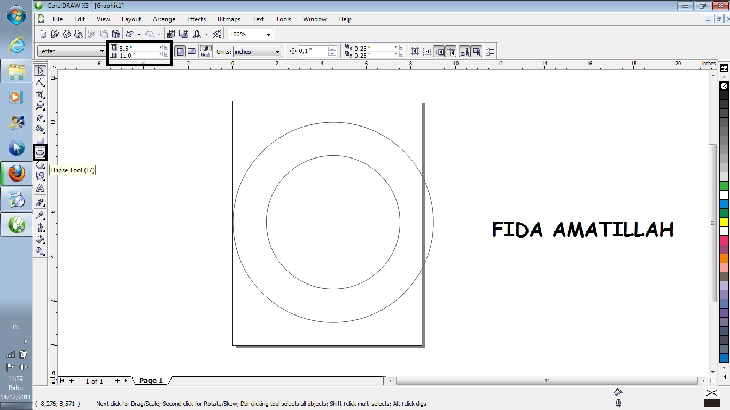Click the no-color X swatch
The width and height of the screenshot is (730, 410).
(724, 86)
